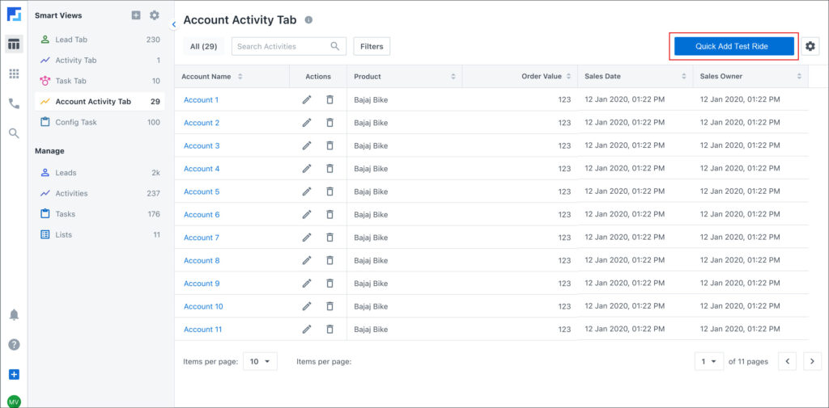Click the help question mark icon
The width and height of the screenshot is (829, 408).
click(14, 344)
